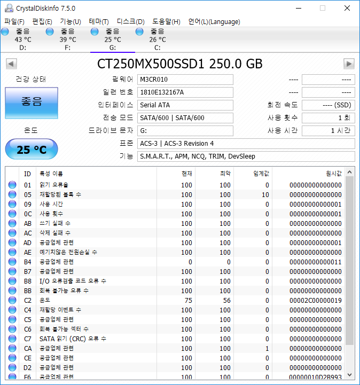Click the SATA/600 transfer mode field

point(185,118)
